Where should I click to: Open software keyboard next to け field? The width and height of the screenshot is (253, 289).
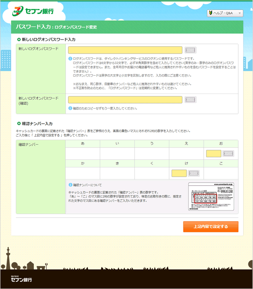194,173
